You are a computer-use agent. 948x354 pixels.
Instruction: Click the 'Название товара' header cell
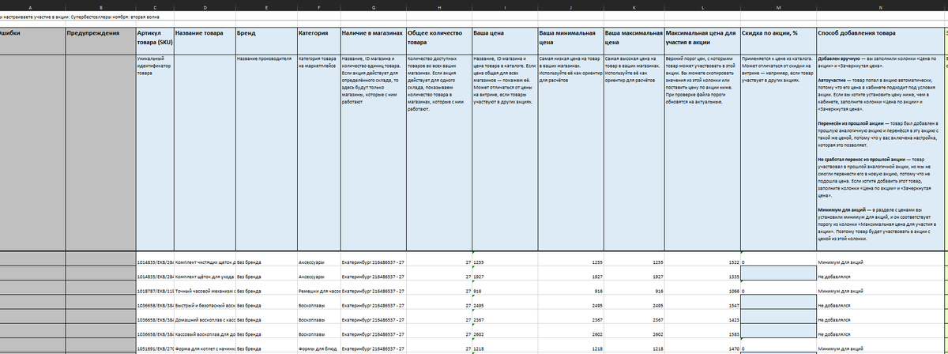click(204, 40)
